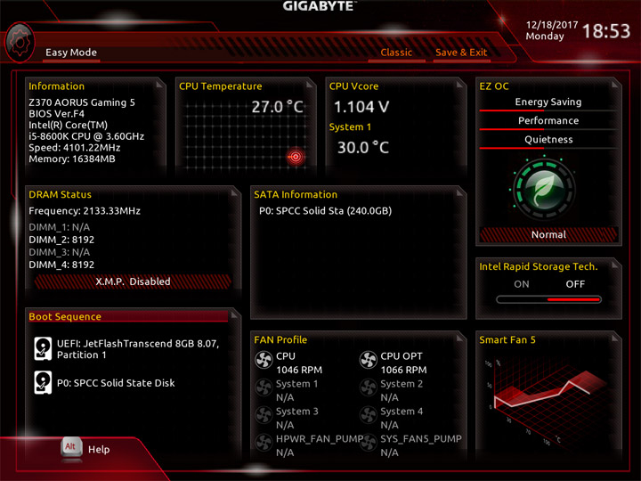Click the CPU OPT fan icon
Image resolution: width=641 pixels, height=481 pixels.
click(x=368, y=360)
